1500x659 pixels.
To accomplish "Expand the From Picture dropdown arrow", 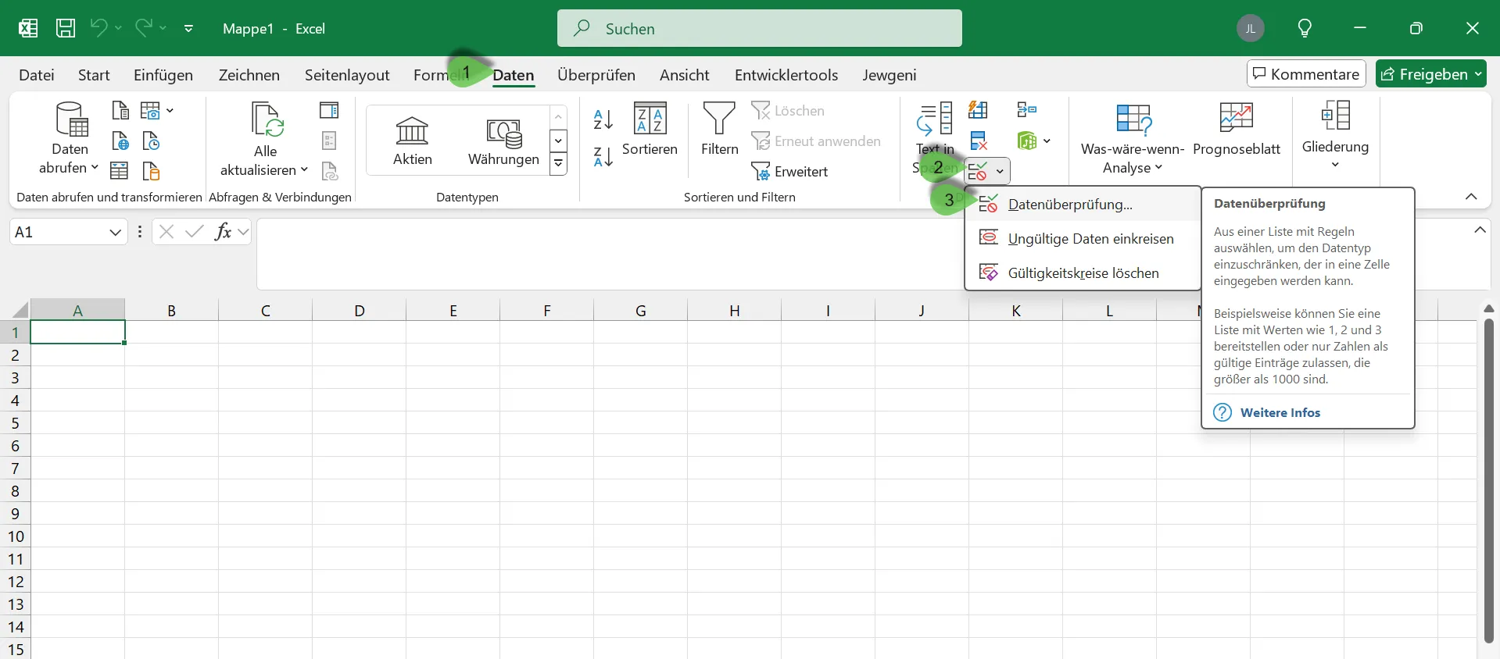I will pos(170,111).
